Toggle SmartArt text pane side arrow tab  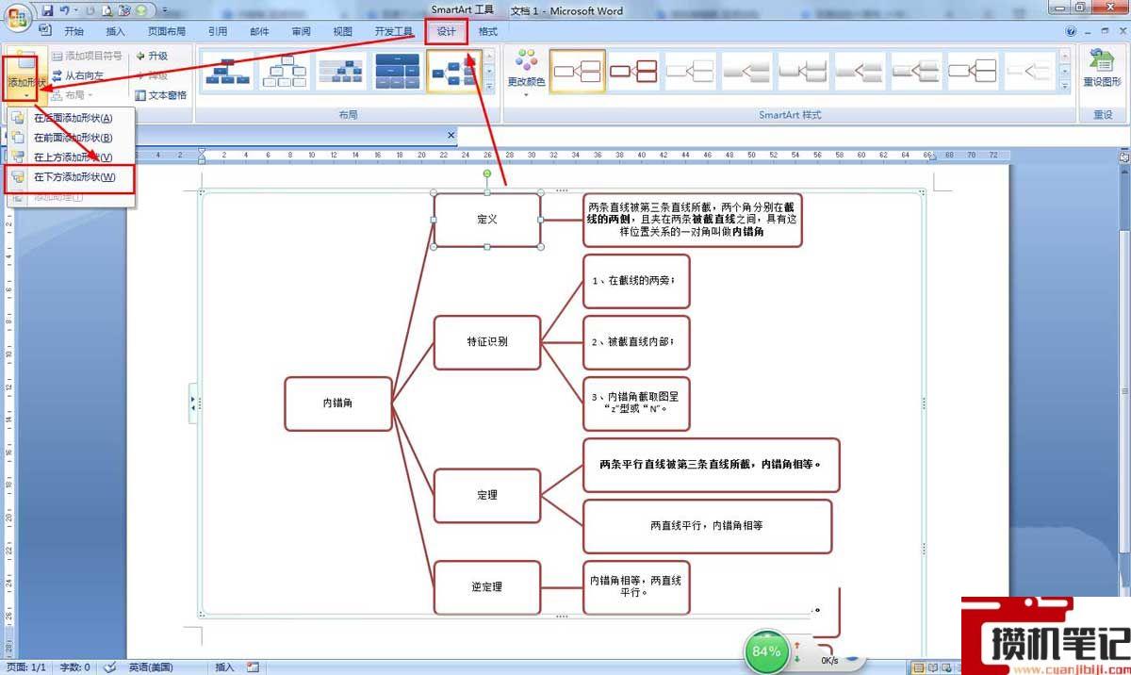193,403
